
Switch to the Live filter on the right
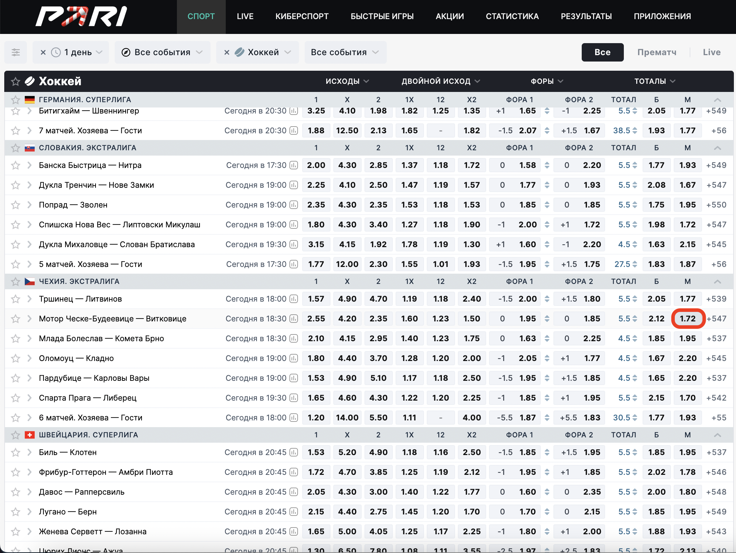(x=712, y=52)
